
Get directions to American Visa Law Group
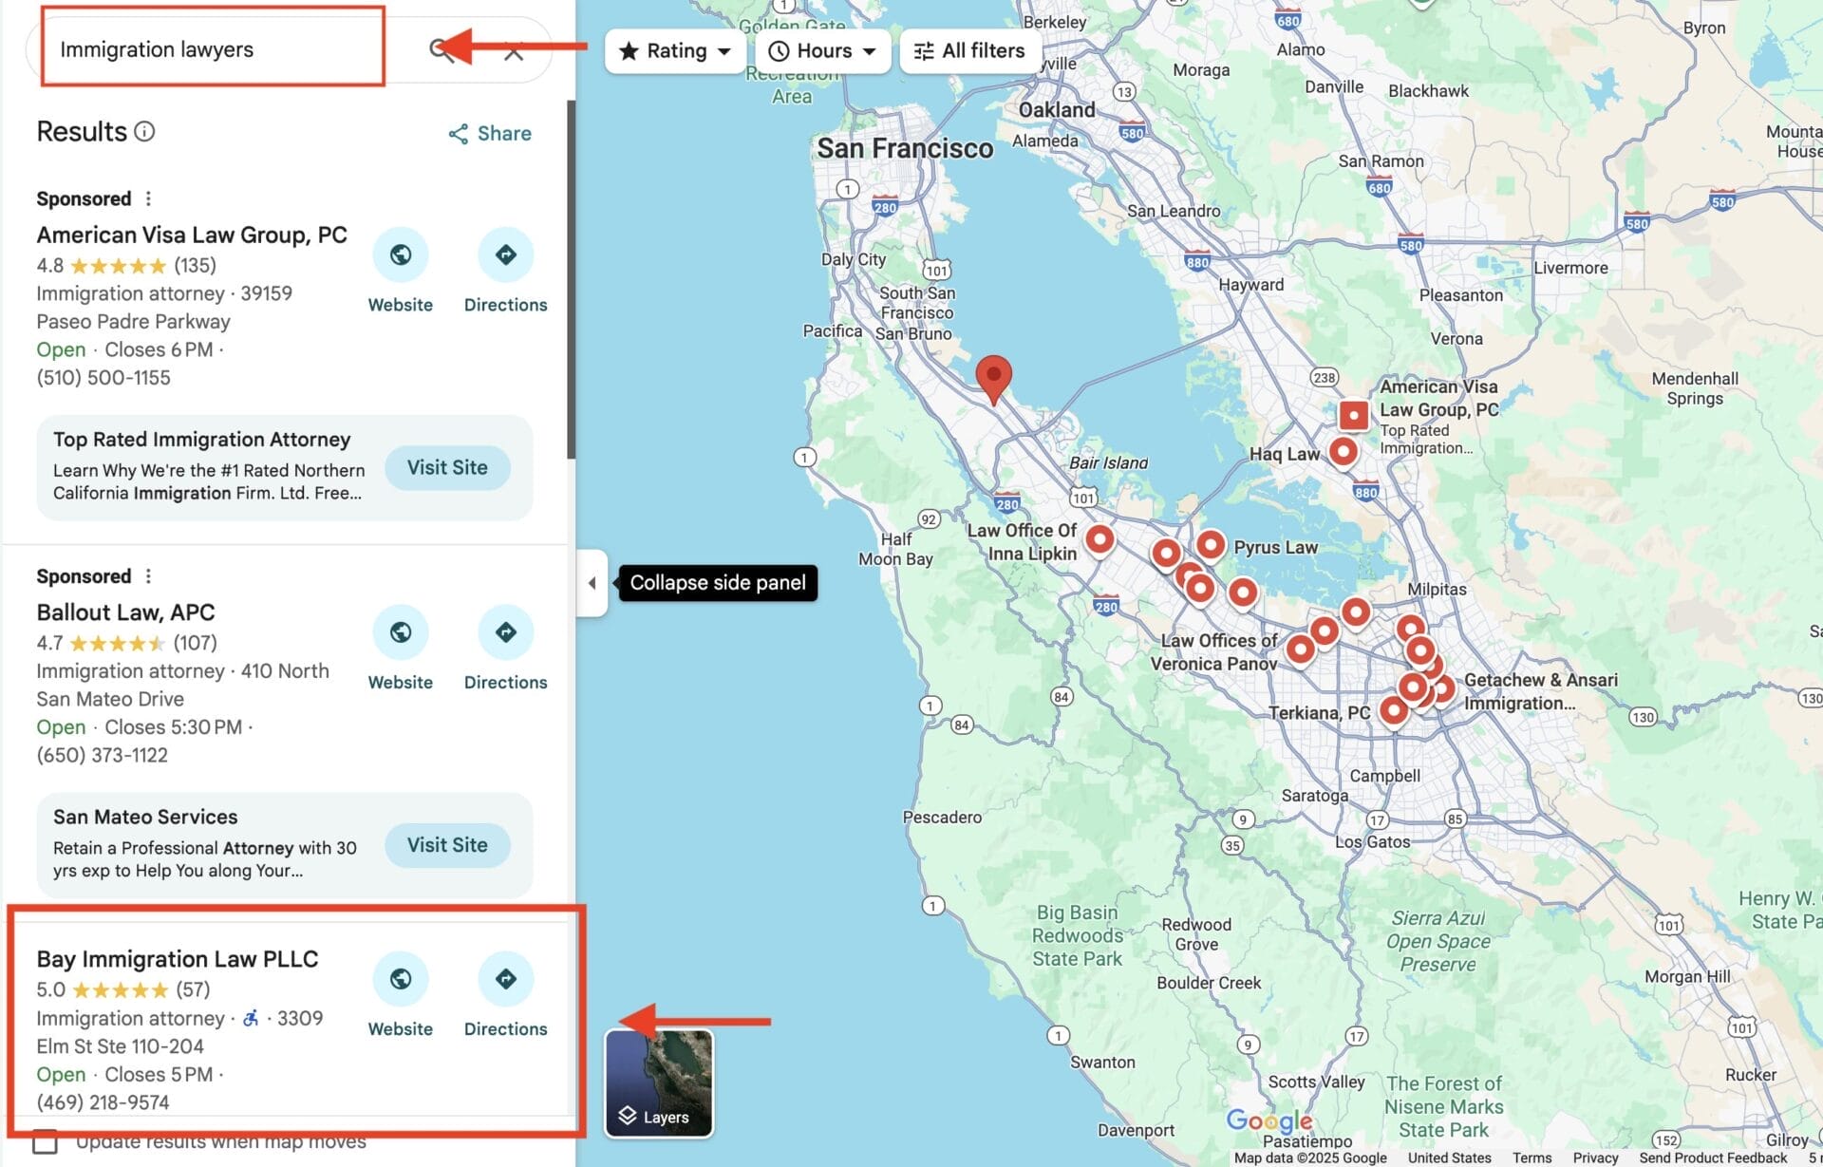tap(505, 254)
